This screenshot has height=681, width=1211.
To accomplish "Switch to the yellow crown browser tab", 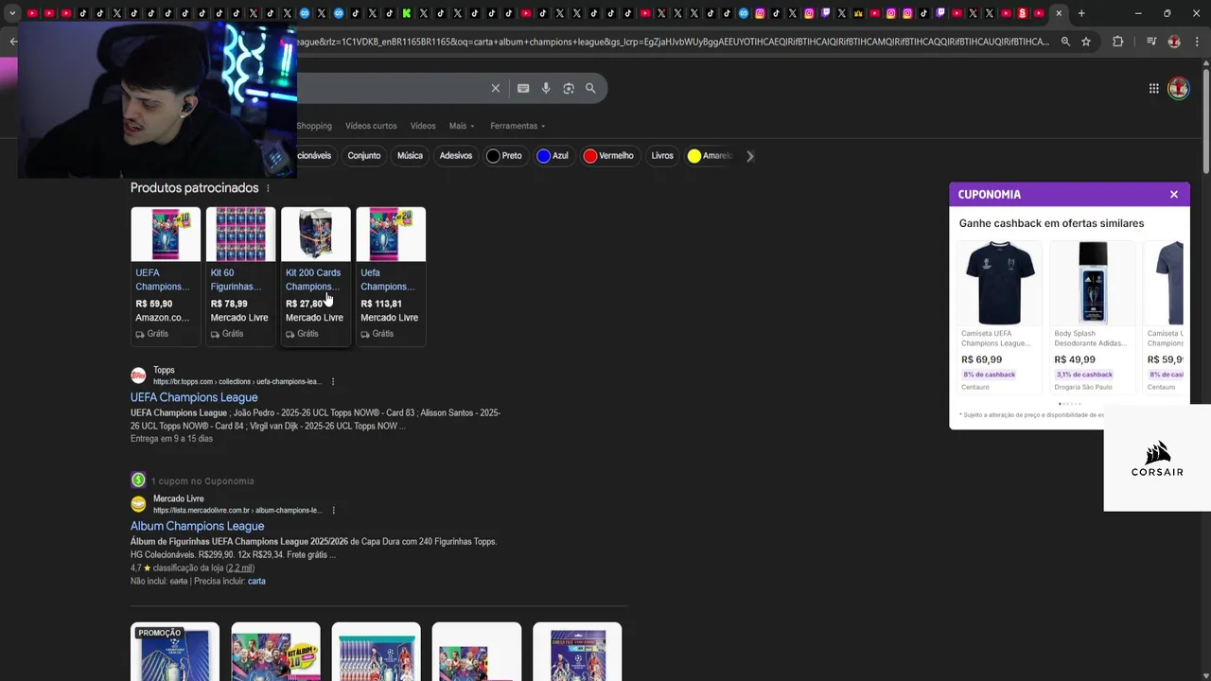I will tap(858, 13).
